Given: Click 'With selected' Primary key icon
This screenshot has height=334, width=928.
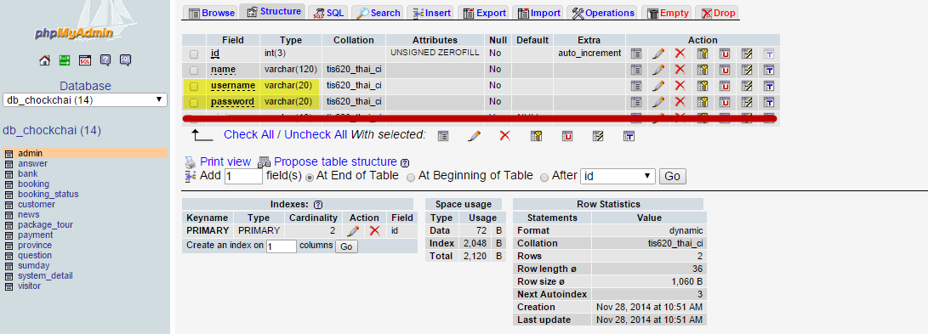Looking at the screenshot, I should tap(536, 136).
